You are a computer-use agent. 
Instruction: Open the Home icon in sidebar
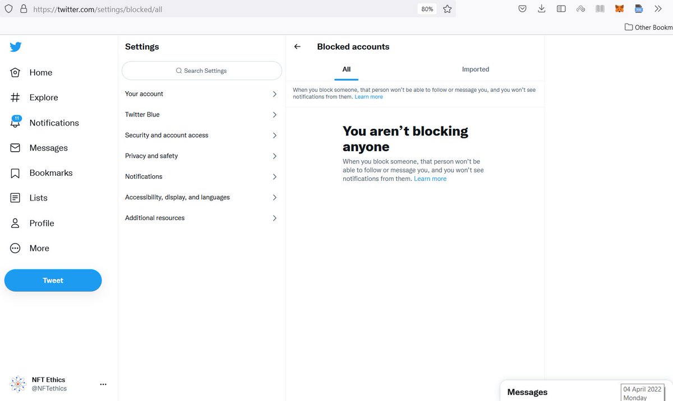15,72
